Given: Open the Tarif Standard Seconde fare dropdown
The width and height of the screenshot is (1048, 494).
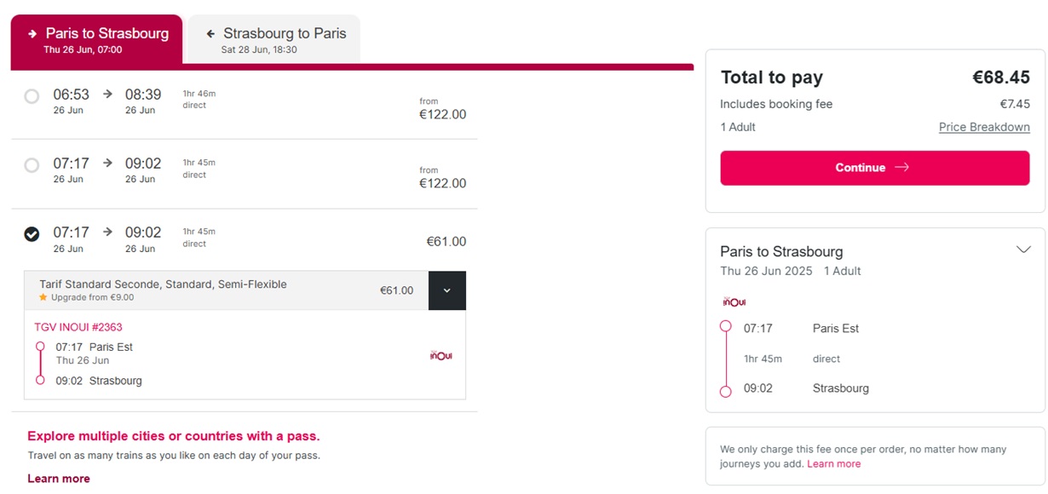Looking at the screenshot, I should pyautogui.click(x=447, y=290).
